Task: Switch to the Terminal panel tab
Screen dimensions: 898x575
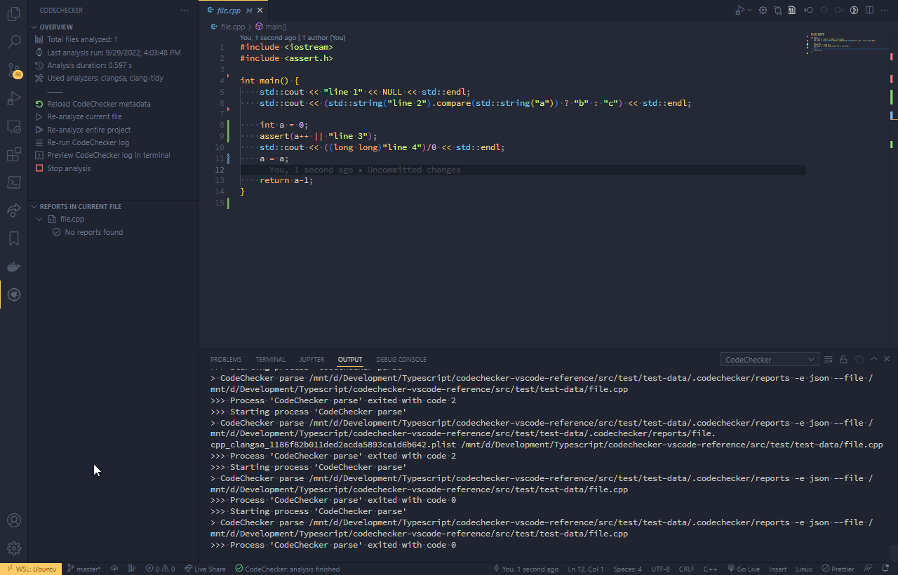Action: (270, 360)
